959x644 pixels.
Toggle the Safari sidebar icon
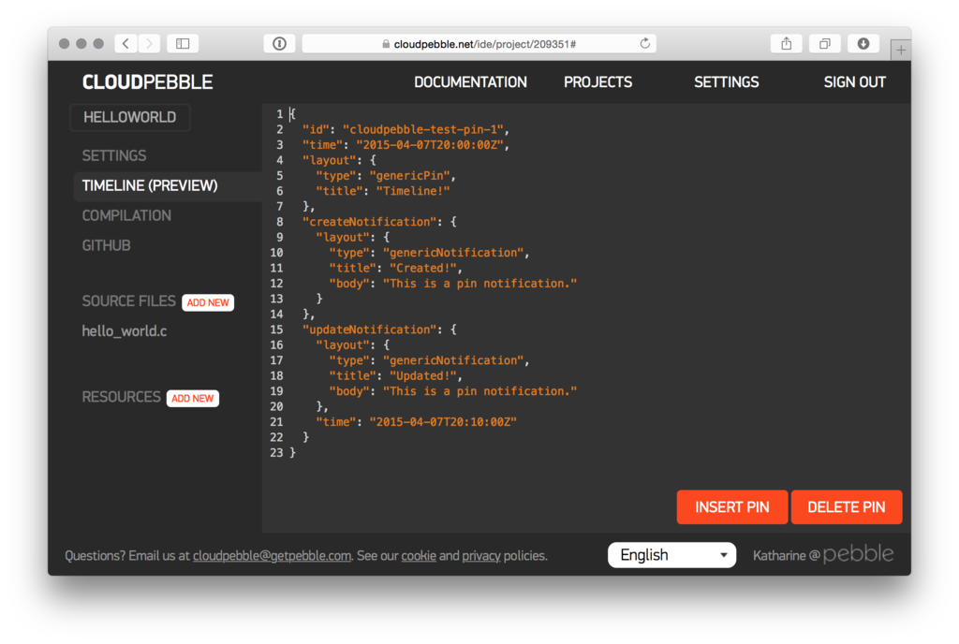coord(183,43)
